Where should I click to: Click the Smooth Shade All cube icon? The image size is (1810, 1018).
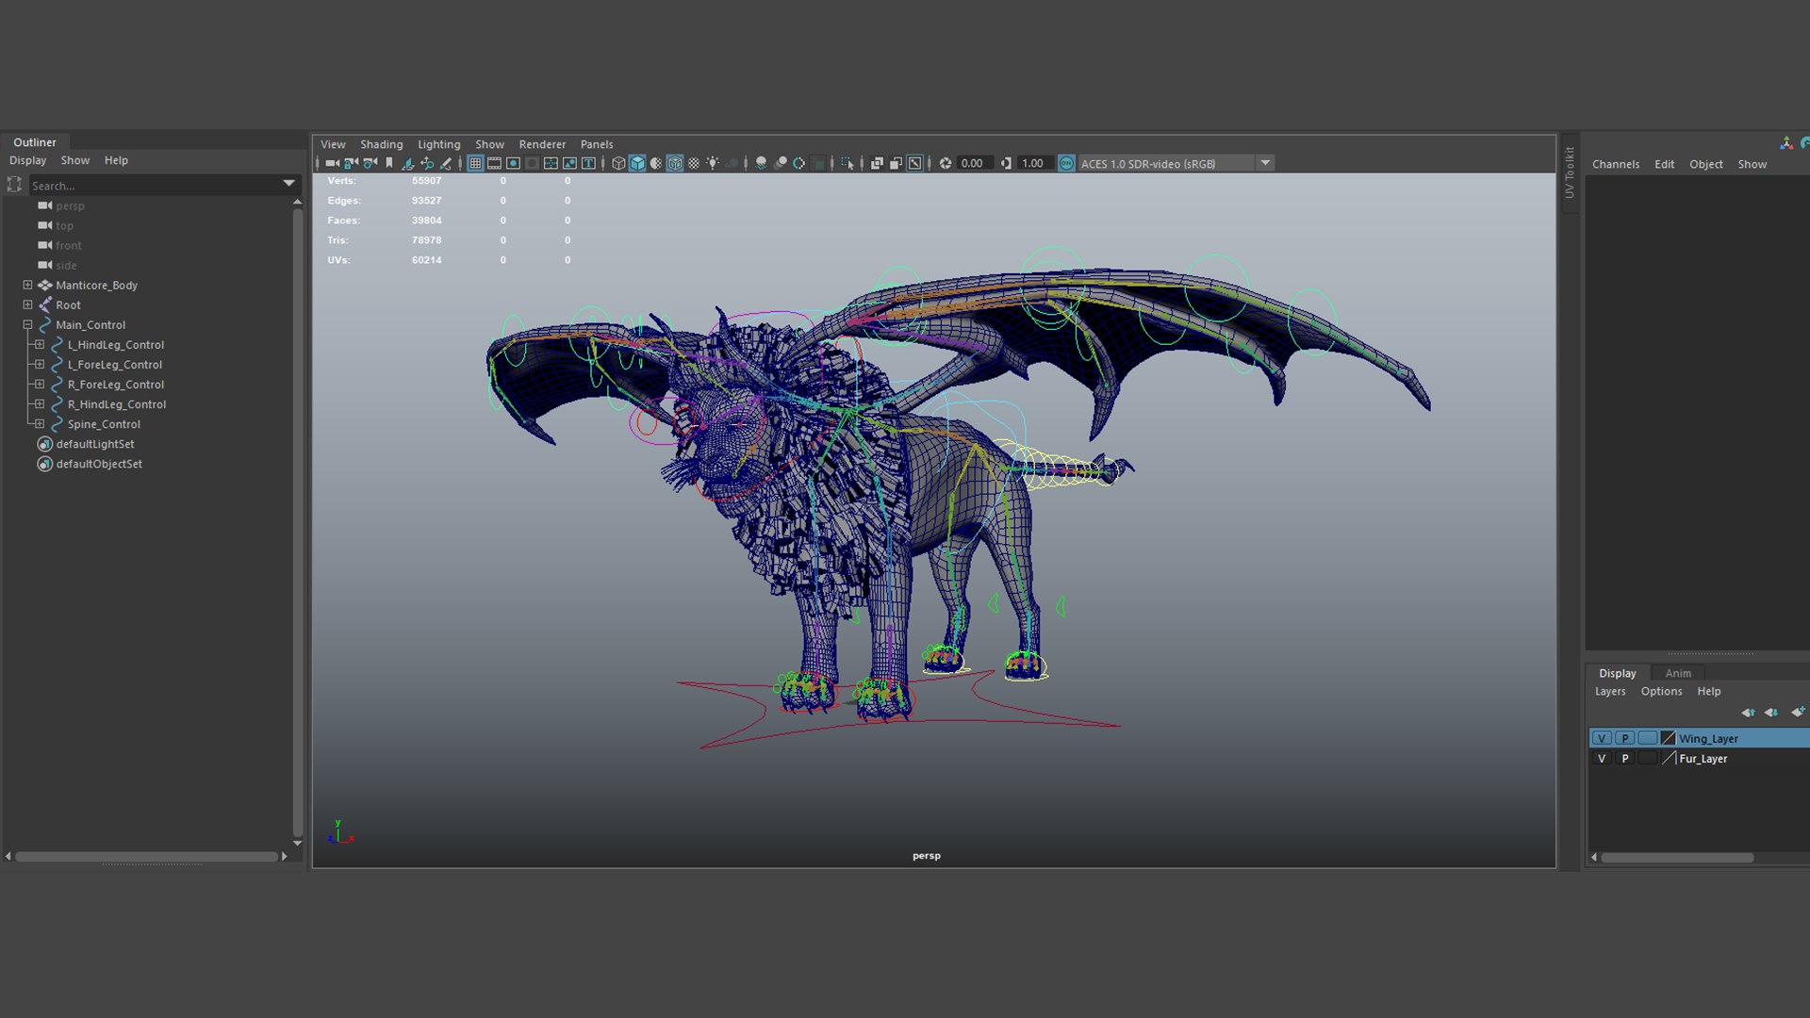637,163
